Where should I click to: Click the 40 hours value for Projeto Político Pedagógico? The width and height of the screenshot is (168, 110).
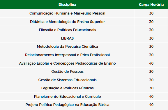coord(151,105)
